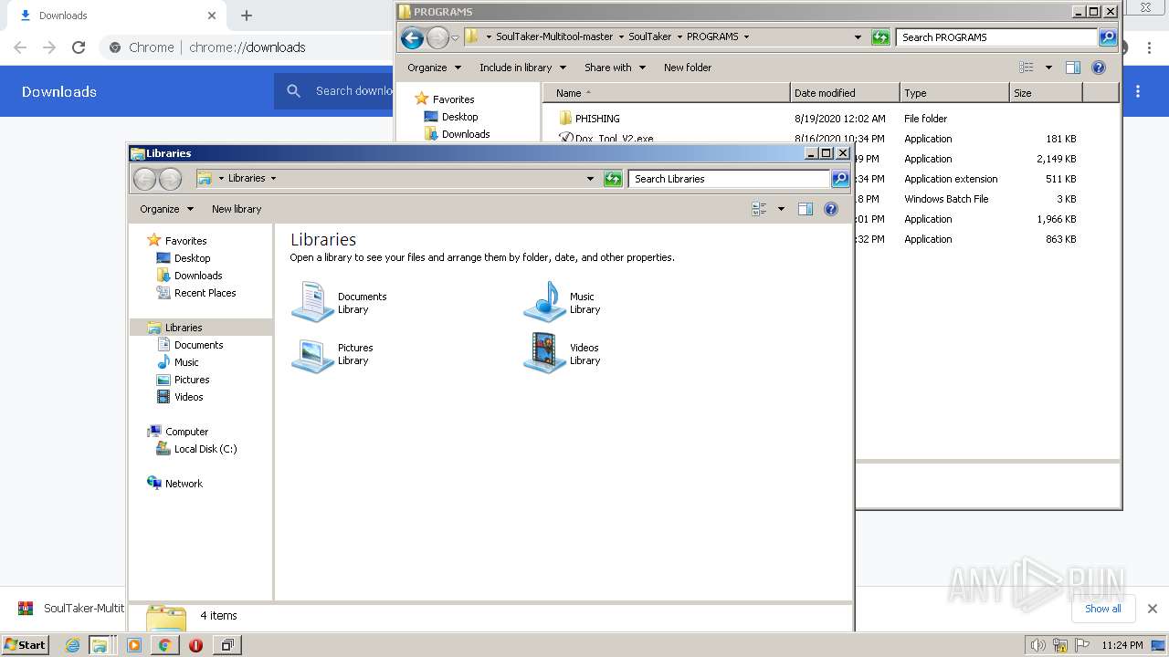Screen dimensions: 1169x657
Task: Open the Share with dropdown
Action: click(x=616, y=68)
